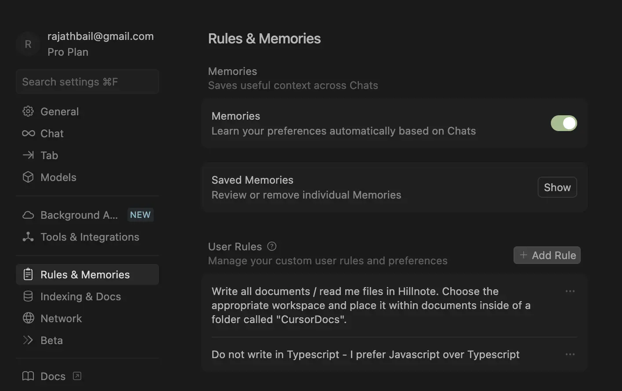Click the account avatar with letter R
The width and height of the screenshot is (622, 391).
click(28, 44)
